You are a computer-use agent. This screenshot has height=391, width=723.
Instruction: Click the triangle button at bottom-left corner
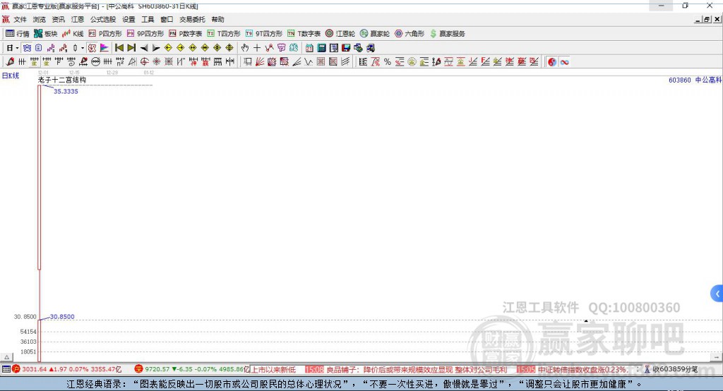pyautogui.click(x=7, y=357)
